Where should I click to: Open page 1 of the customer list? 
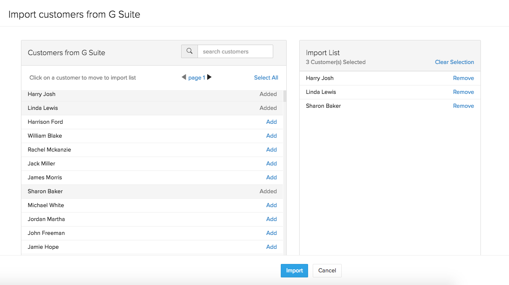click(x=196, y=77)
